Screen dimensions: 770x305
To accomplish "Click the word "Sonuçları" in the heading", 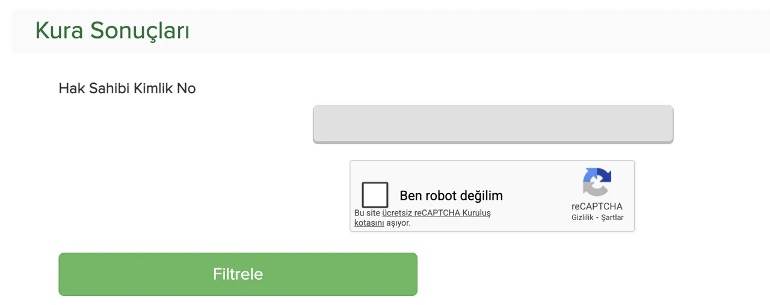I will click(x=140, y=31).
